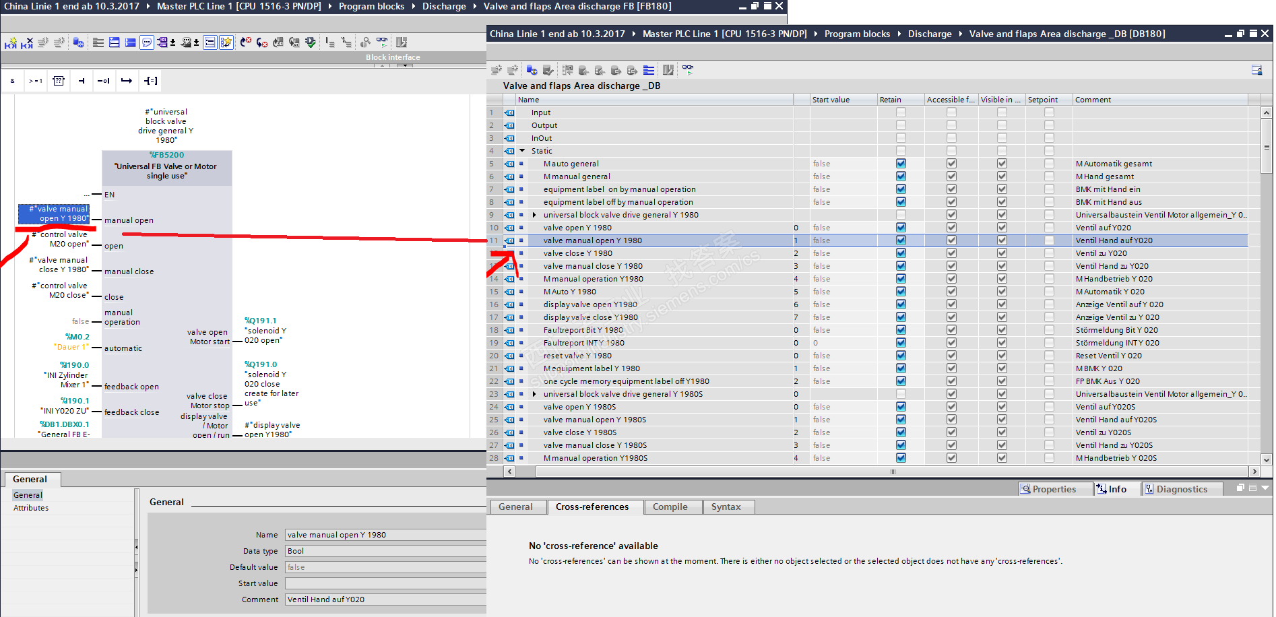Click the Comment field 'Ventil Hand auf Y020'

tap(385, 599)
